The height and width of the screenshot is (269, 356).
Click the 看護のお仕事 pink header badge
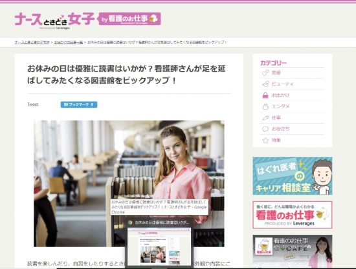[129, 19]
